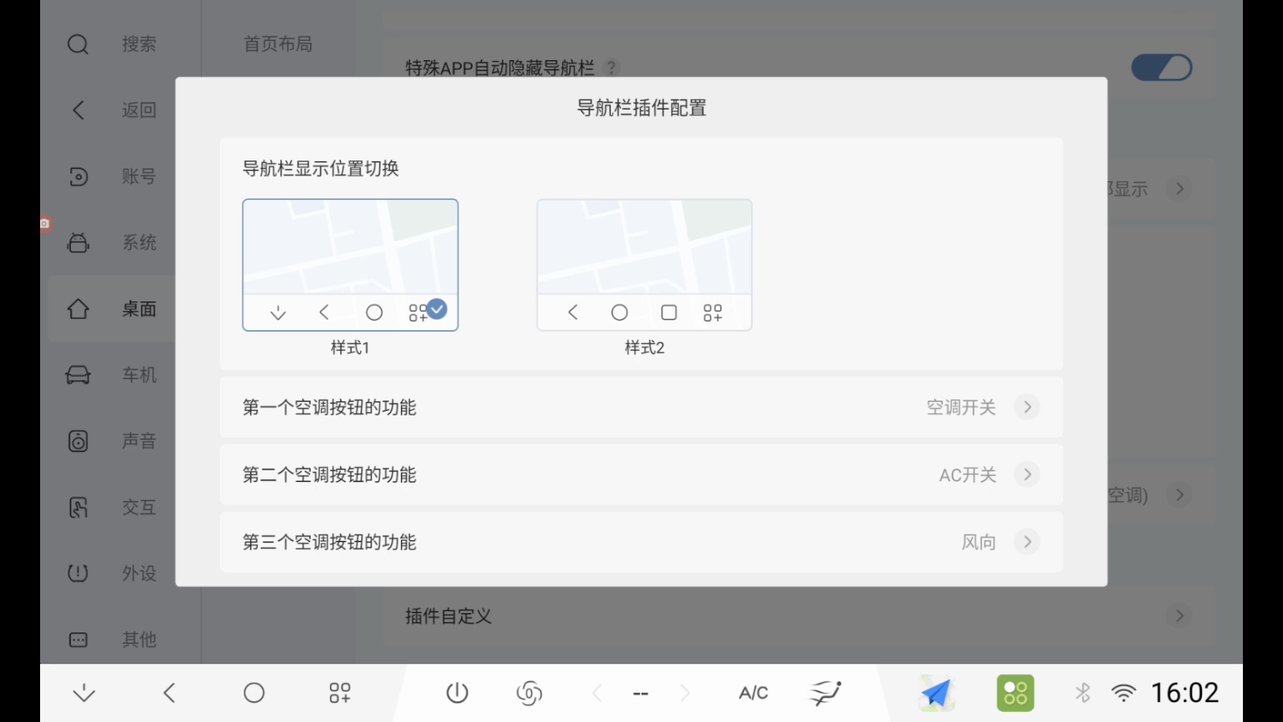The width and height of the screenshot is (1283, 722).
Task: Toggle 特殊APP自动隐藏导航栏 switch
Action: (1161, 68)
